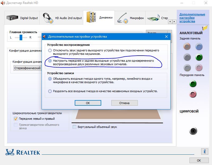Click the 'Задняя панель' label
This screenshot has width=212, height=165.
pyautogui.click(x=190, y=38)
